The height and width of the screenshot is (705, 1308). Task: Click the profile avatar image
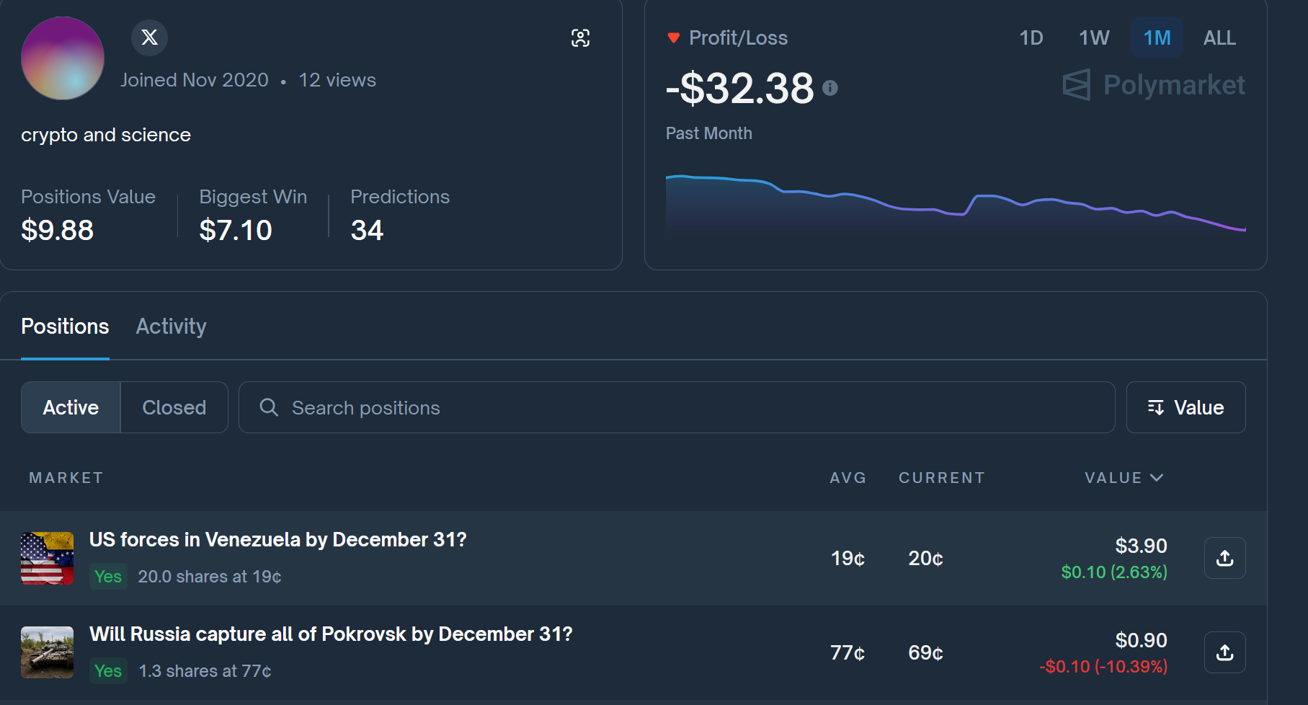[63, 58]
